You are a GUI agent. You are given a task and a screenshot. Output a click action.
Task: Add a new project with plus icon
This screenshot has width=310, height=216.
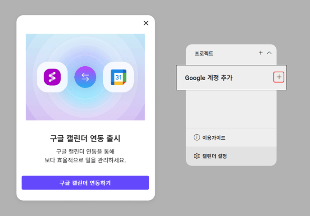[260, 53]
